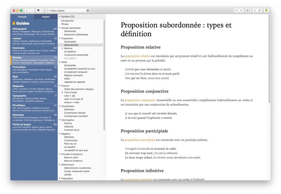Collapse the Déterminant section
The image size is (281, 194).
coord(60,164)
